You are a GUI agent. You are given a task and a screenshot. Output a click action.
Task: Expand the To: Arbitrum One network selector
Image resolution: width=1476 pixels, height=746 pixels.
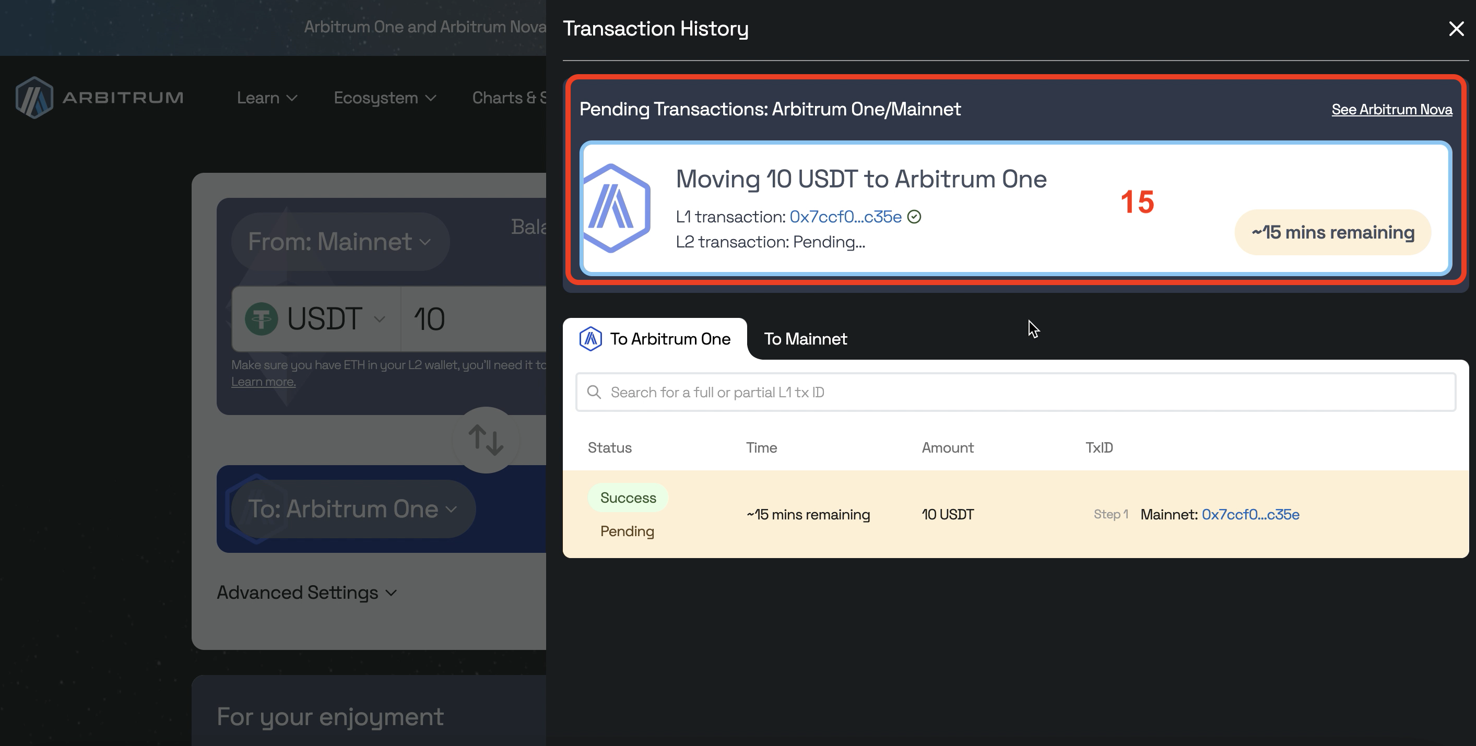click(353, 509)
